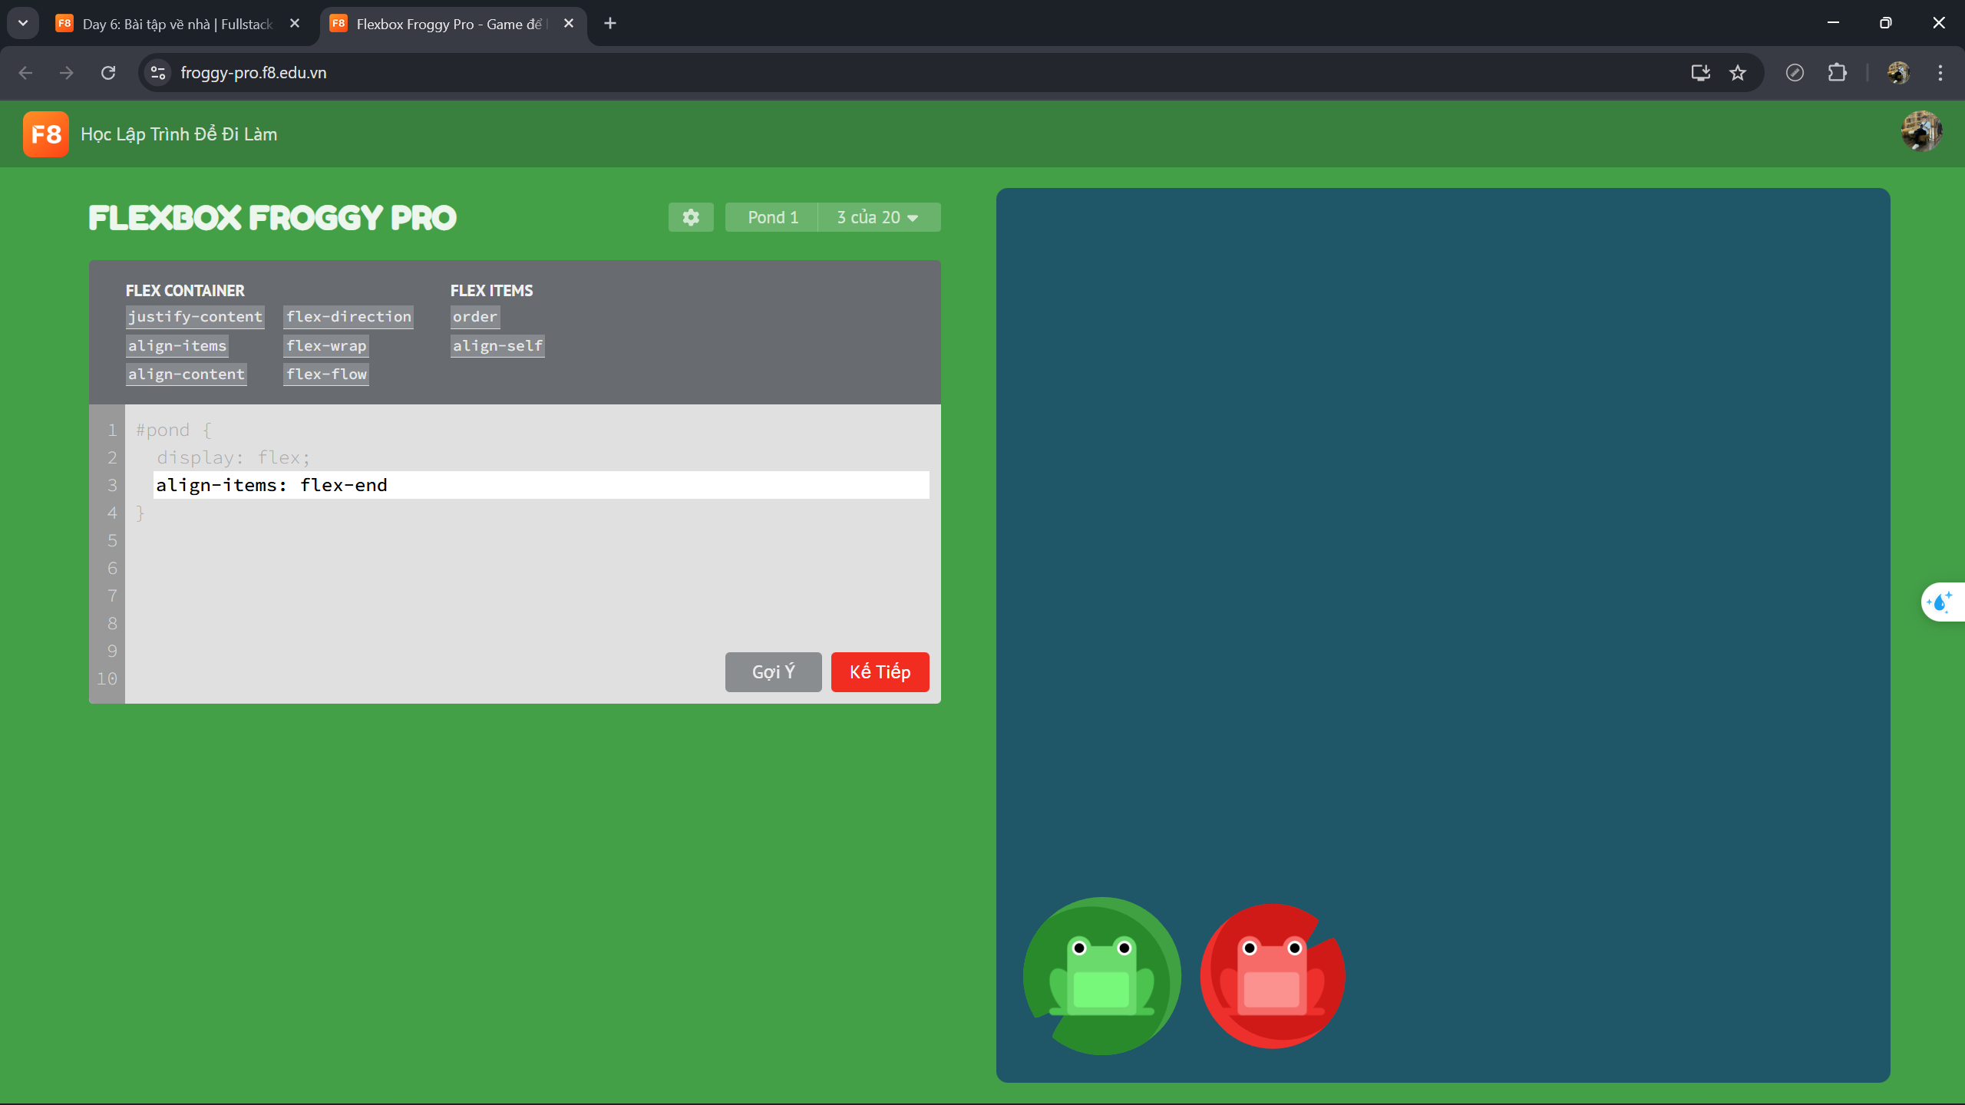Click the "Pond 1" button
This screenshot has height=1105, width=1965.
click(771, 217)
